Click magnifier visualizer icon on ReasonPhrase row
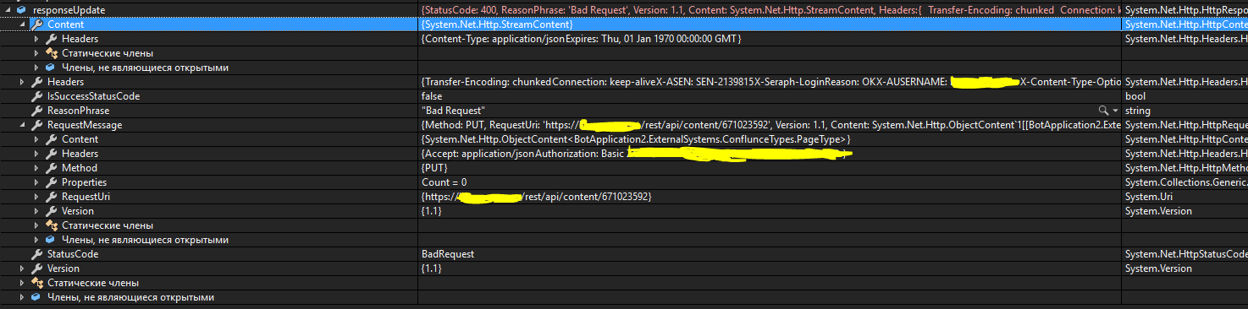Image resolution: width=1248 pixels, height=309 pixels. tap(1103, 111)
